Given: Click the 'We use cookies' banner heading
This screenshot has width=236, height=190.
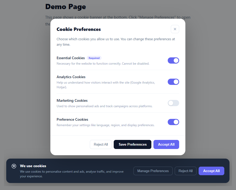Looking at the screenshot, I should [33, 166].
